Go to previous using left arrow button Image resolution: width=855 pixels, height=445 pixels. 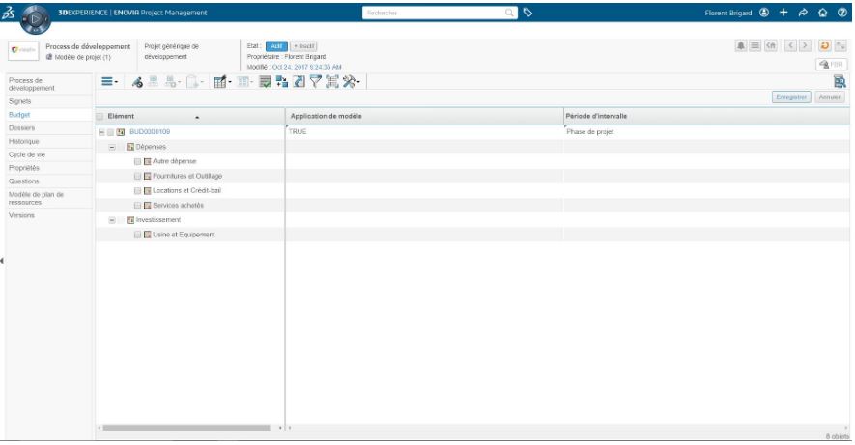pos(790,45)
